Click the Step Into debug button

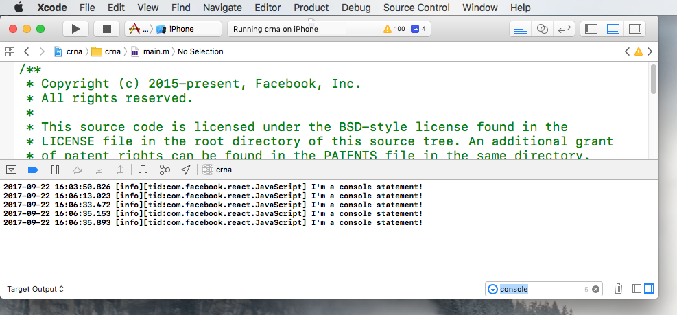[99, 170]
